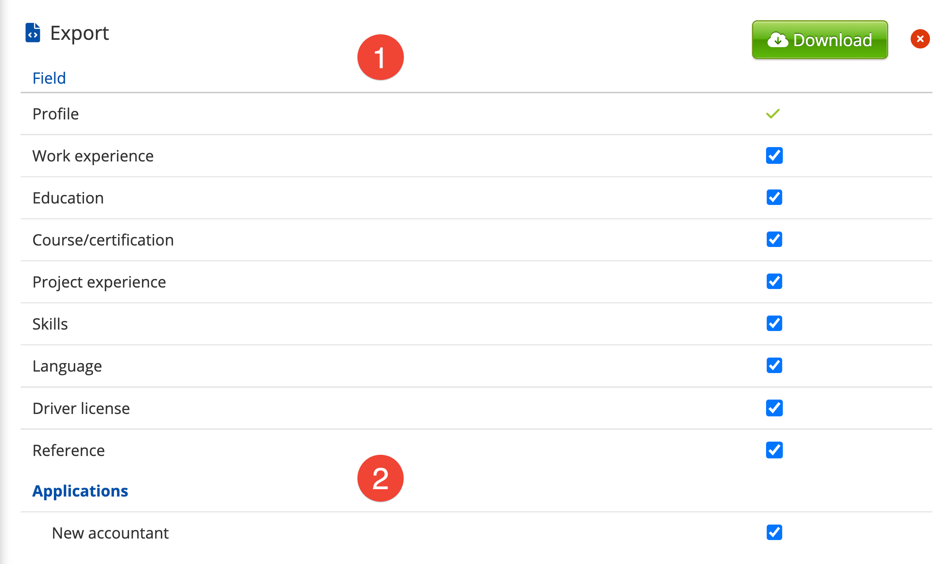The width and height of the screenshot is (942, 564).
Task: Toggle the New accountant application checkbox
Action: [x=774, y=532]
